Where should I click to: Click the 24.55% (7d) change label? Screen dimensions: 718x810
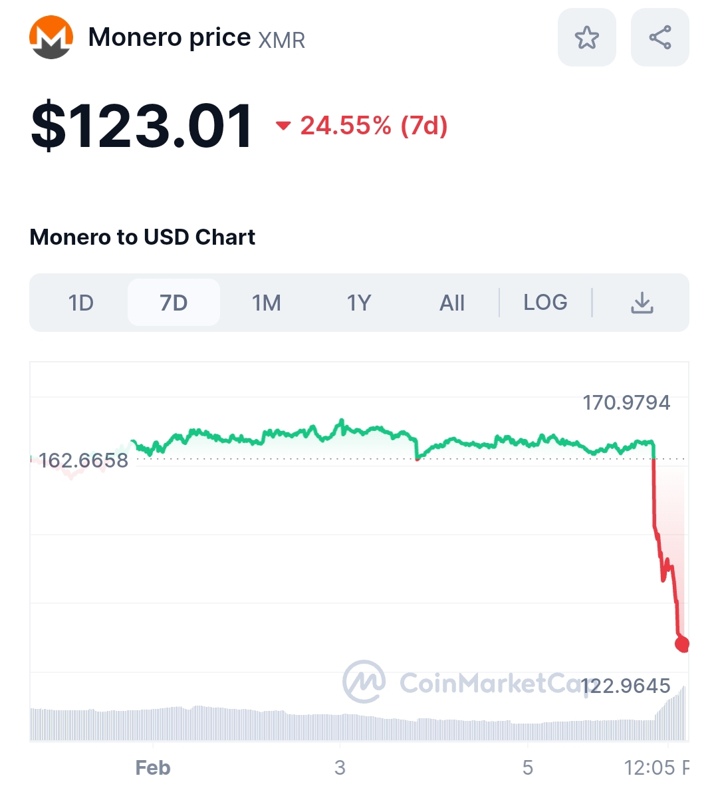(x=374, y=125)
